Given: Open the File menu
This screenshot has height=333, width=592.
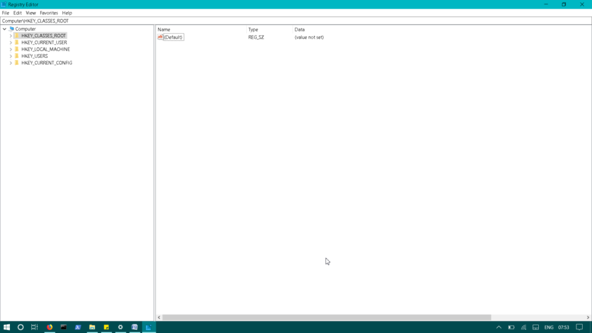Looking at the screenshot, I should [x=6, y=13].
